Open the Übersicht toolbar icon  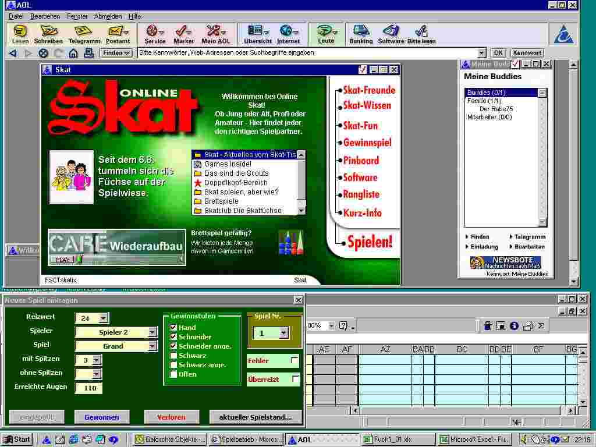258,34
